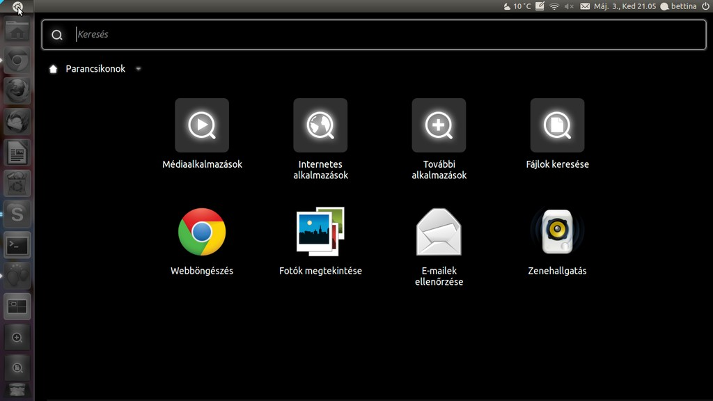Launch Thunderbird mail from the launcher
This screenshot has height=401, width=713.
(17, 121)
